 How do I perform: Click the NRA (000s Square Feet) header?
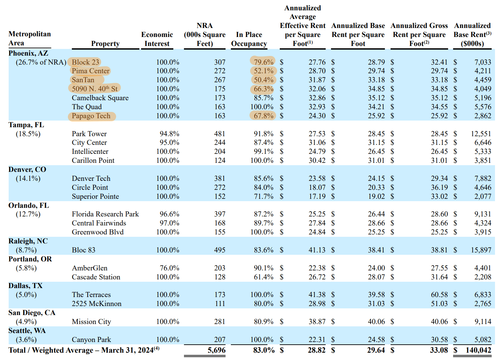tap(205, 35)
